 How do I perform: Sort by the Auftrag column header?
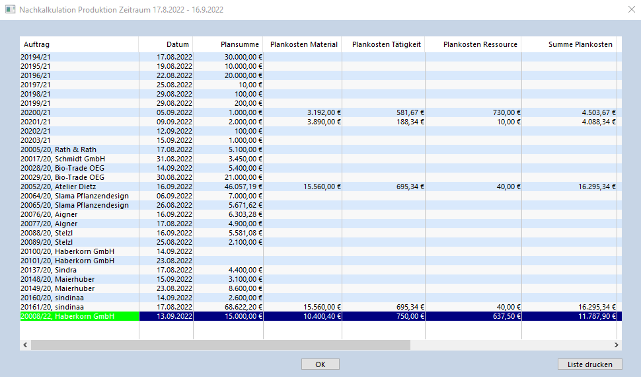[79, 44]
